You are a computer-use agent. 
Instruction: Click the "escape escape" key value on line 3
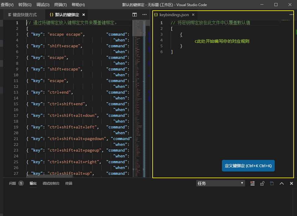point(65,34)
